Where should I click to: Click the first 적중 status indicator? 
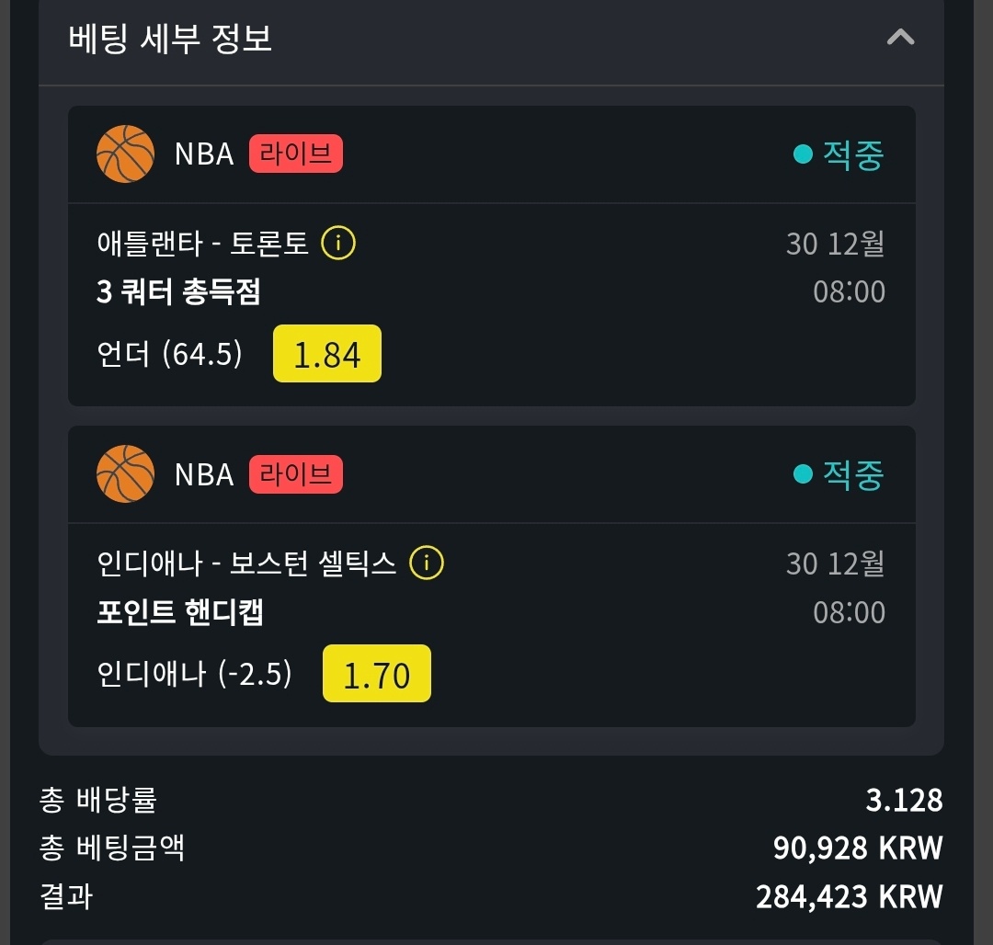coord(839,154)
